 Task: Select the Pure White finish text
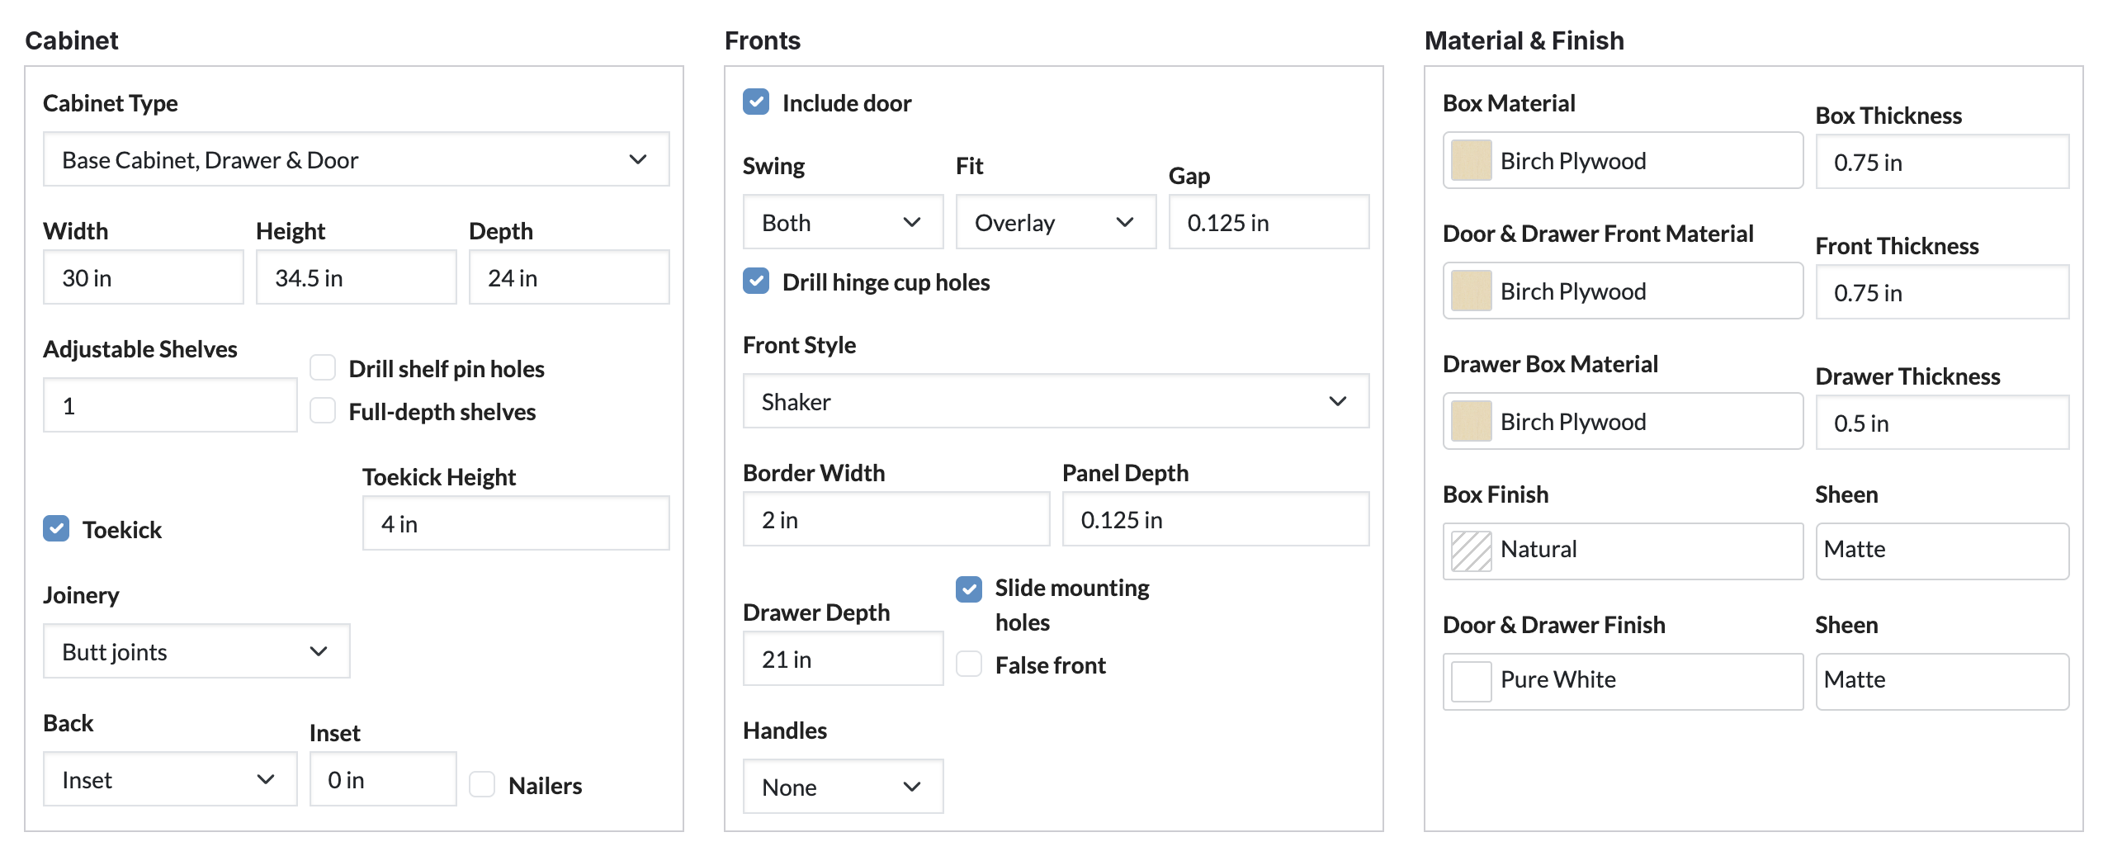(1558, 679)
